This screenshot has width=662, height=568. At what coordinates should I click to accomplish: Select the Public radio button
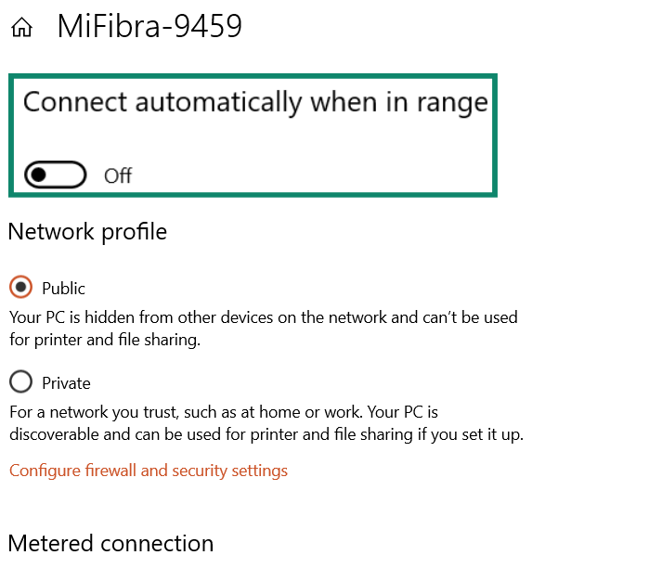coord(20,288)
